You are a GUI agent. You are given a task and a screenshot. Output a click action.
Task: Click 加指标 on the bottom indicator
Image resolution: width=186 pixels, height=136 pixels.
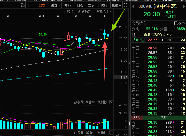tap(90, 132)
